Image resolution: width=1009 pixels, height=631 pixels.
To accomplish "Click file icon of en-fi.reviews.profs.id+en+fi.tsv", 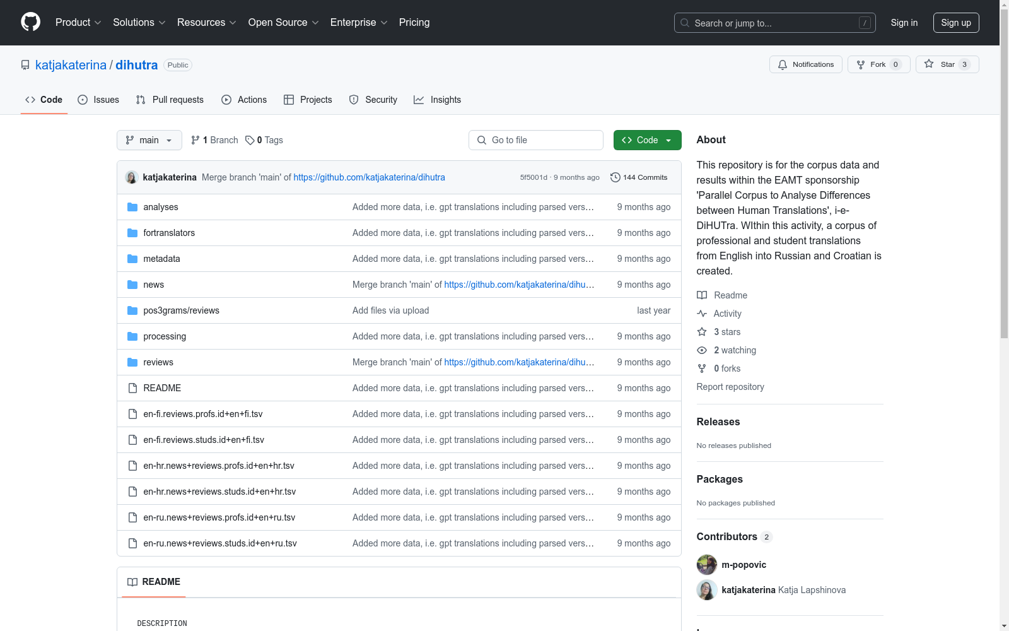I will tap(132, 414).
